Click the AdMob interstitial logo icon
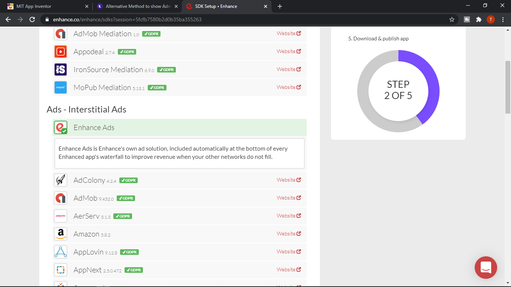Viewport: 511px width, 287px height. [61, 198]
